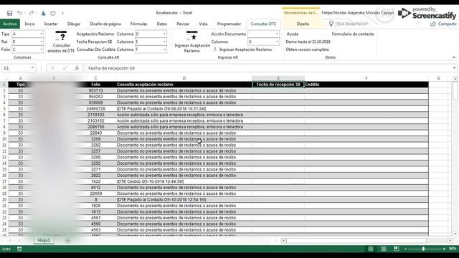Click cell with folio 2119193
This screenshot has height=258, width=459.
click(x=95, y=115)
